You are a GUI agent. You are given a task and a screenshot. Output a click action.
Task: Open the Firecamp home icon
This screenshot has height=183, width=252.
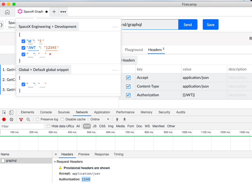pos(7,12)
